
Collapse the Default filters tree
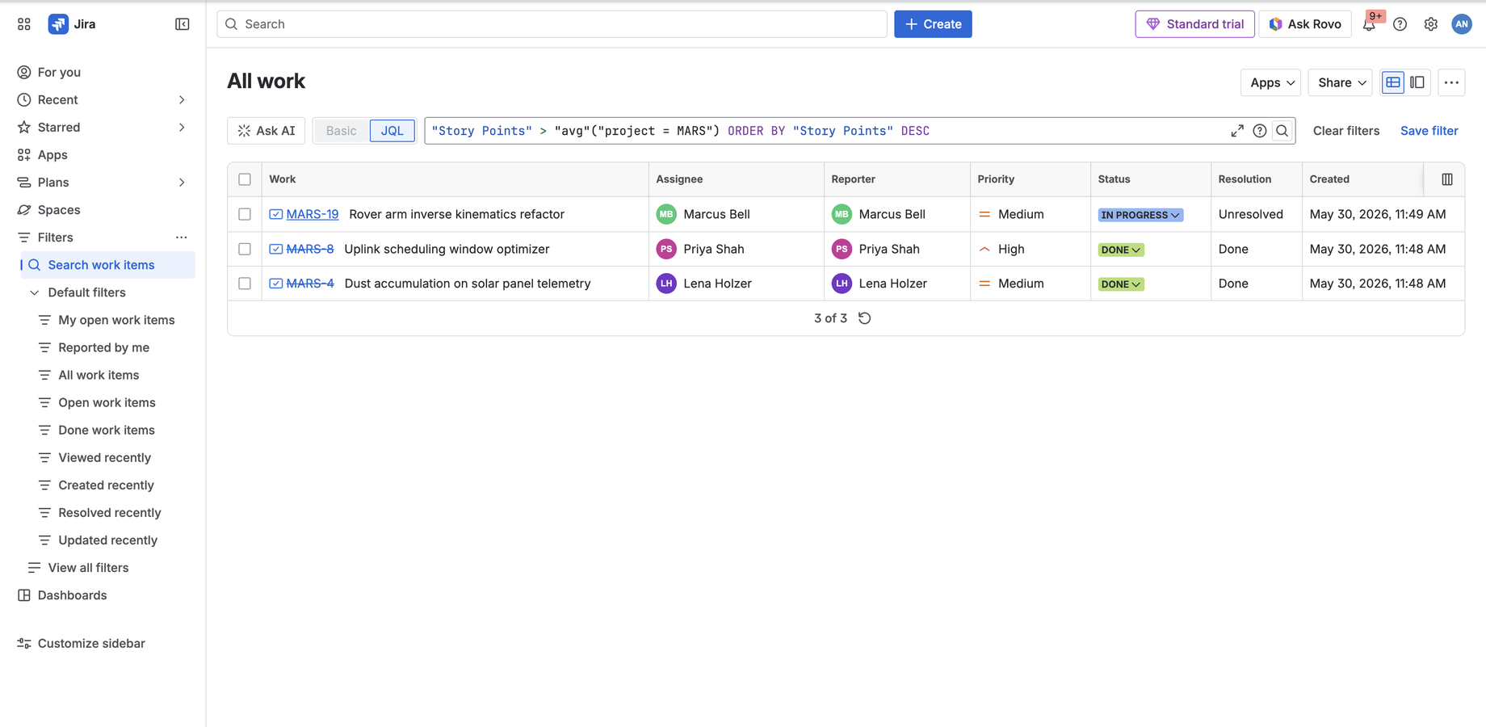(34, 292)
